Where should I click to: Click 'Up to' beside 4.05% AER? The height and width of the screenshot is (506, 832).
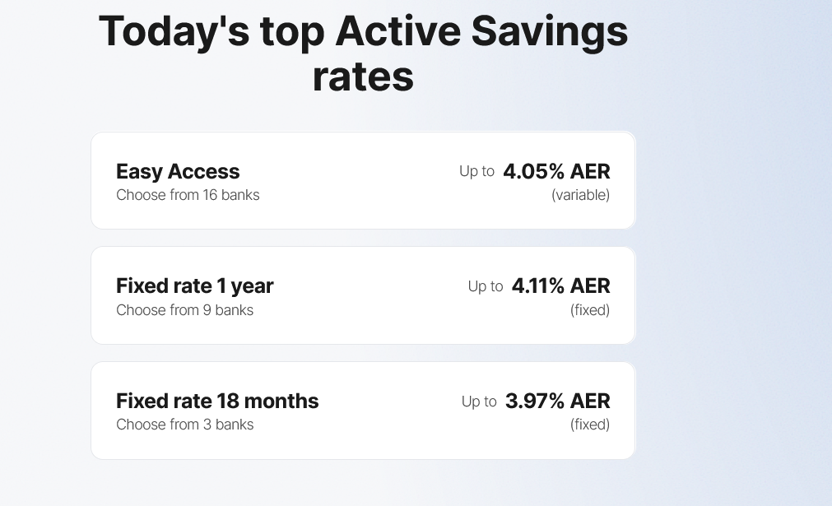click(x=476, y=172)
